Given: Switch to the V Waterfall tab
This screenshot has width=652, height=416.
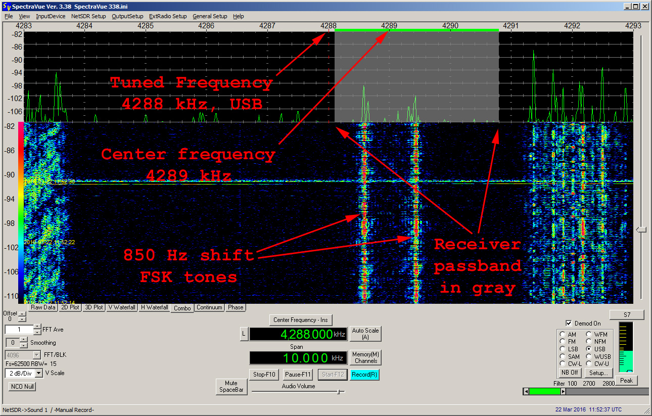Looking at the screenshot, I should (x=122, y=307).
